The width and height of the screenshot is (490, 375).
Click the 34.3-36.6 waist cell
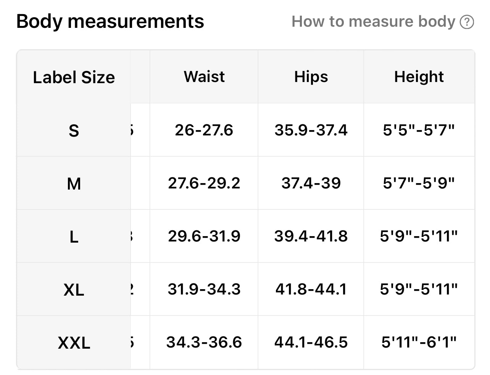coord(204,342)
